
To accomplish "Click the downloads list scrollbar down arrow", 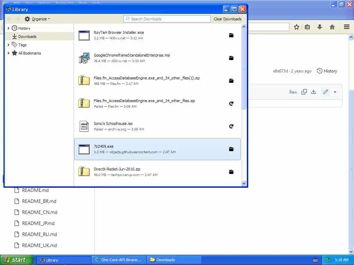I will (x=244, y=184).
